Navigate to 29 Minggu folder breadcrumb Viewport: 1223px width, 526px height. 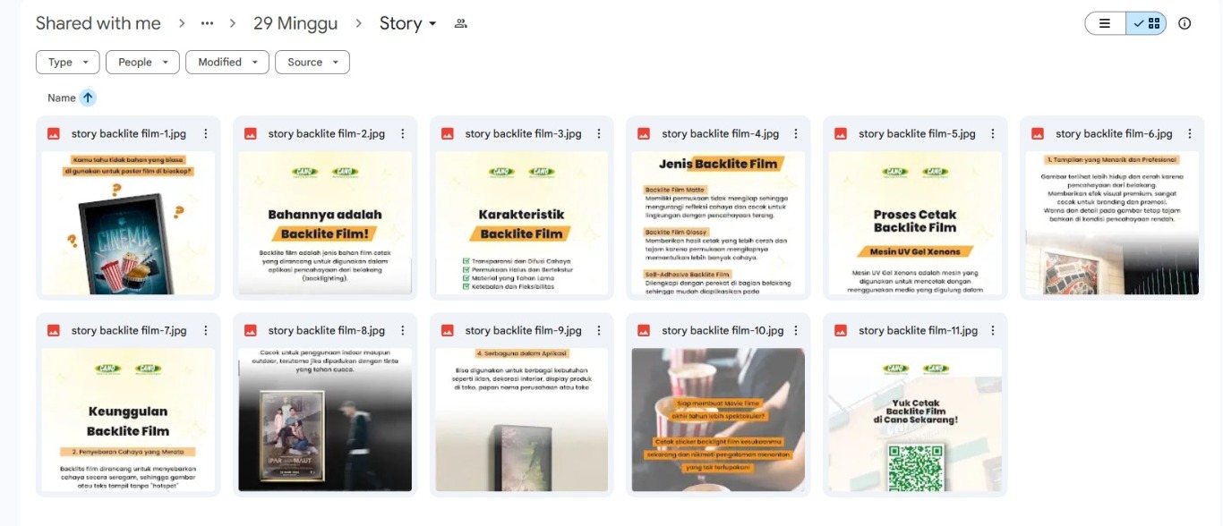click(x=295, y=23)
